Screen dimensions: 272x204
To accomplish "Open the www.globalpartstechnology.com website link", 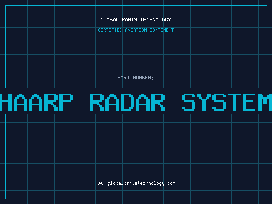I will click(x=136, y=183).
